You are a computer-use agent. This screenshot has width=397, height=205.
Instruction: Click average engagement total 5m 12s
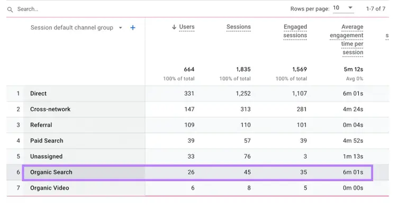click(354, 69)
